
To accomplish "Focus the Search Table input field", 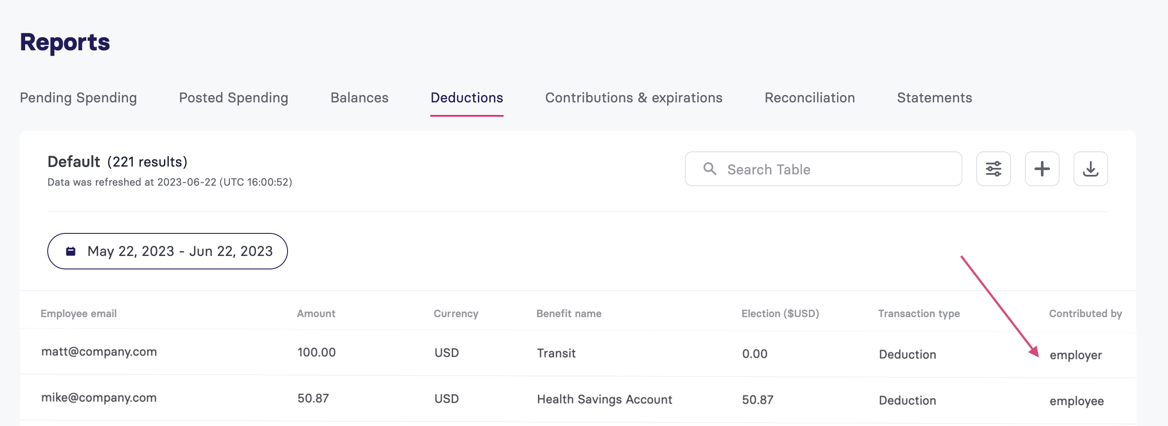I will pyautogui.click(x=823, y=169).
